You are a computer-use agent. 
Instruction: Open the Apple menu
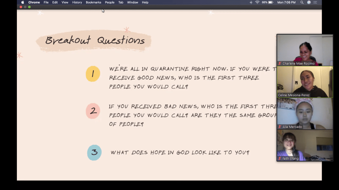[23, 2]
